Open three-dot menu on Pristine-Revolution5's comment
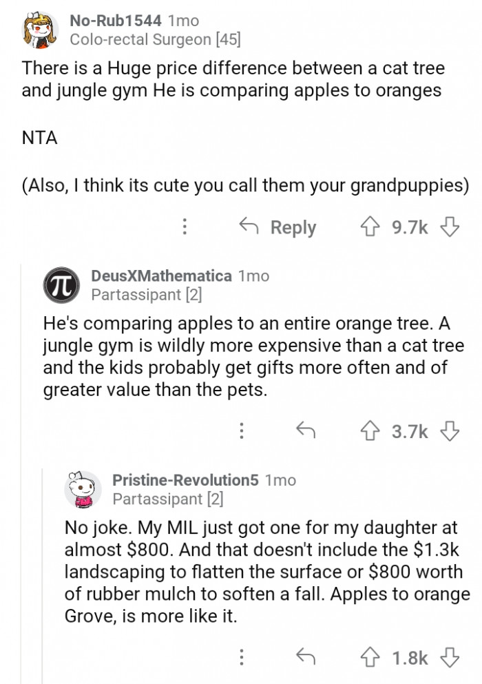Screen dimensions: 482x684 [x=241, y=657]
